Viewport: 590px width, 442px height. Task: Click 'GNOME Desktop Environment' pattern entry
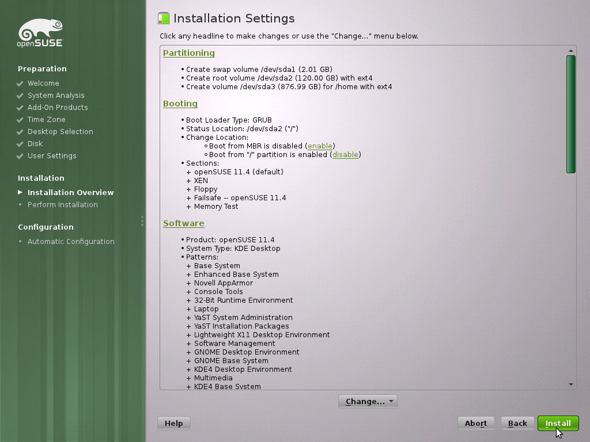[x=247, y=352]
